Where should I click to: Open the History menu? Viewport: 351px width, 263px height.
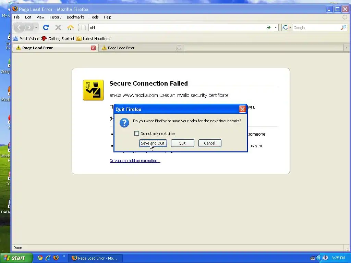56,17
